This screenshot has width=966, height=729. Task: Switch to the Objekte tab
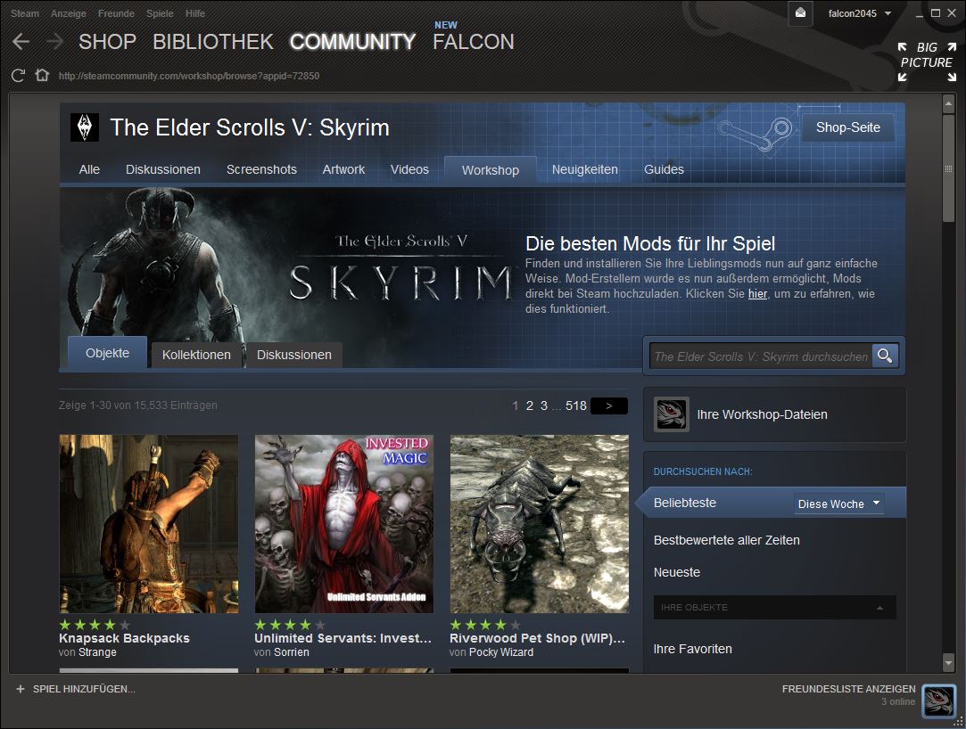pos(107,353)
